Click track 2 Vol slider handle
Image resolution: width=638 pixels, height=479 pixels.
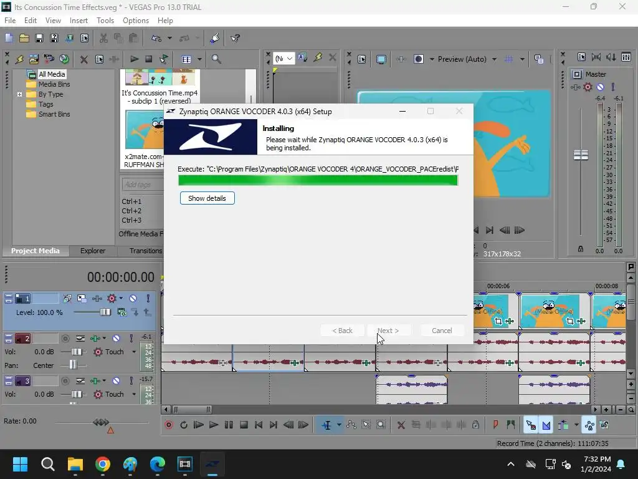(77, 352)
